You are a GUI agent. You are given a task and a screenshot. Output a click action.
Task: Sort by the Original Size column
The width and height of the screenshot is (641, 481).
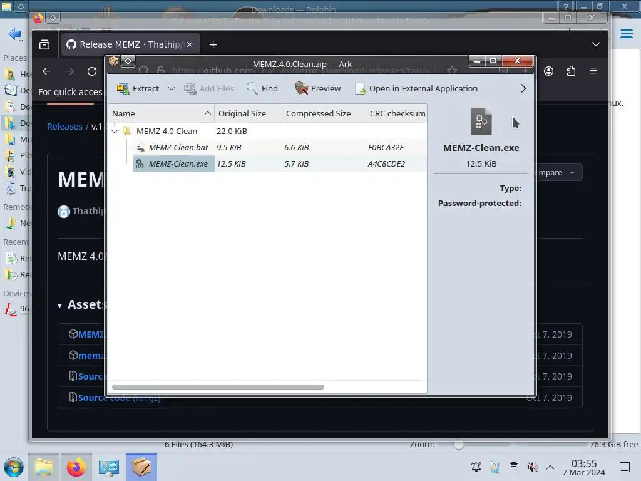pos(248,114)
